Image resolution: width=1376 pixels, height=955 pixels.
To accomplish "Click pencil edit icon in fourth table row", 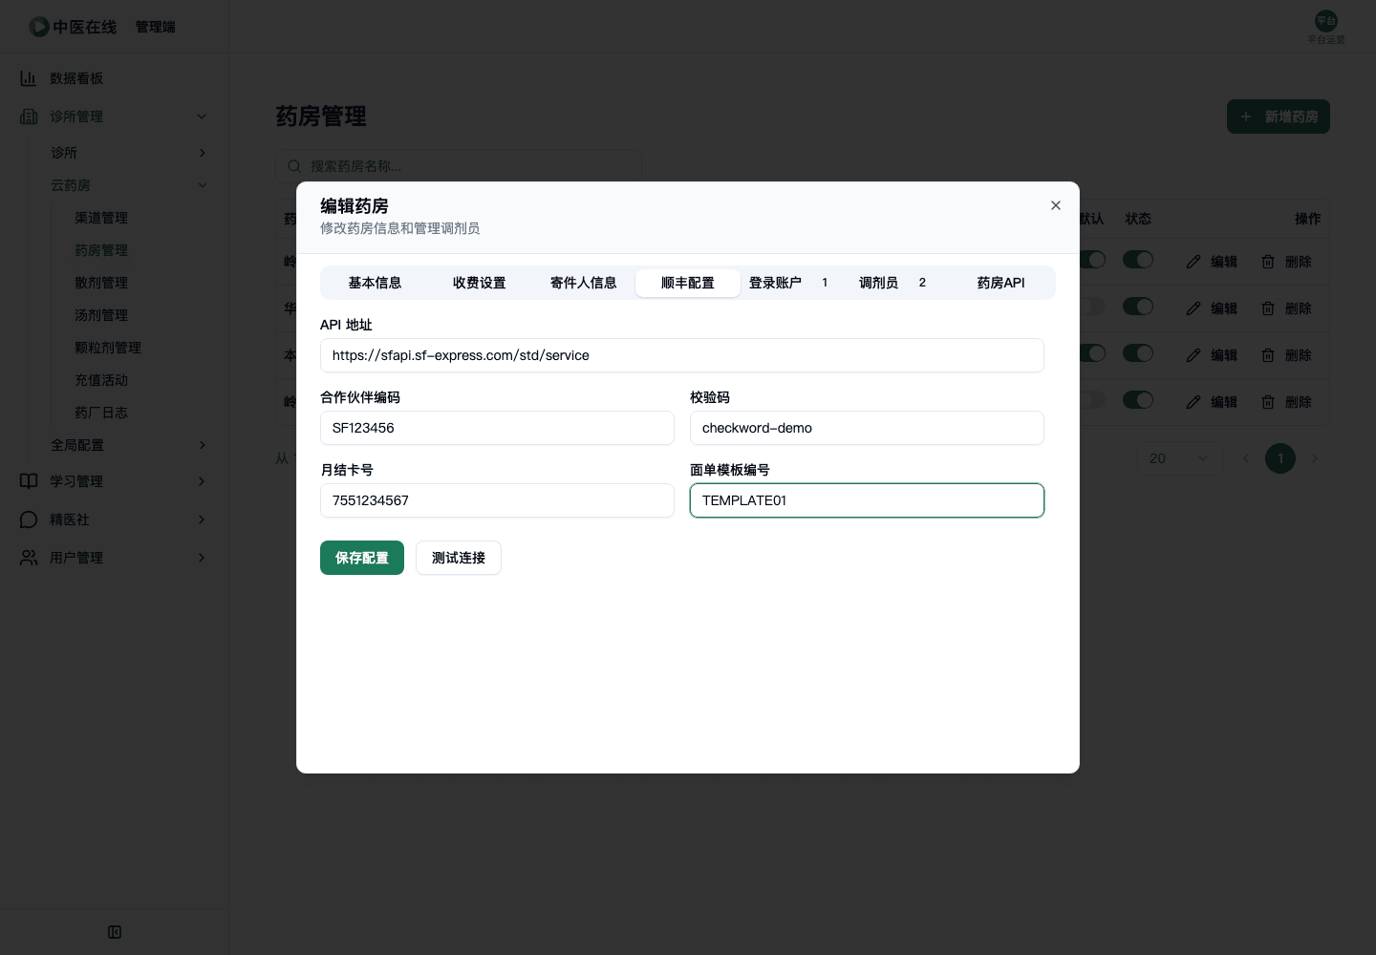I will [1193, 402].
